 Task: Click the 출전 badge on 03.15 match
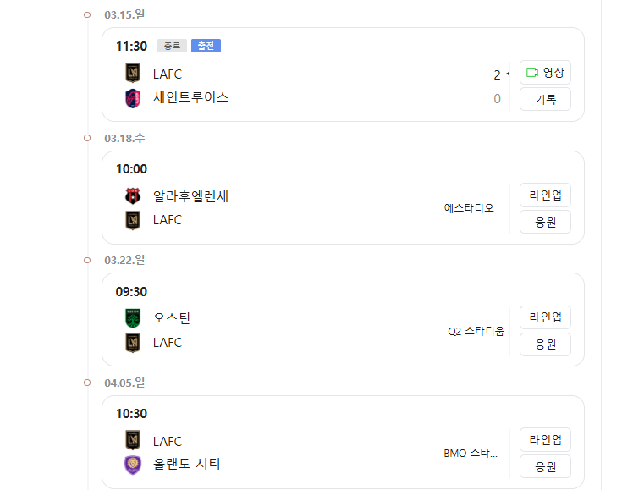click(x=206, y=46)
